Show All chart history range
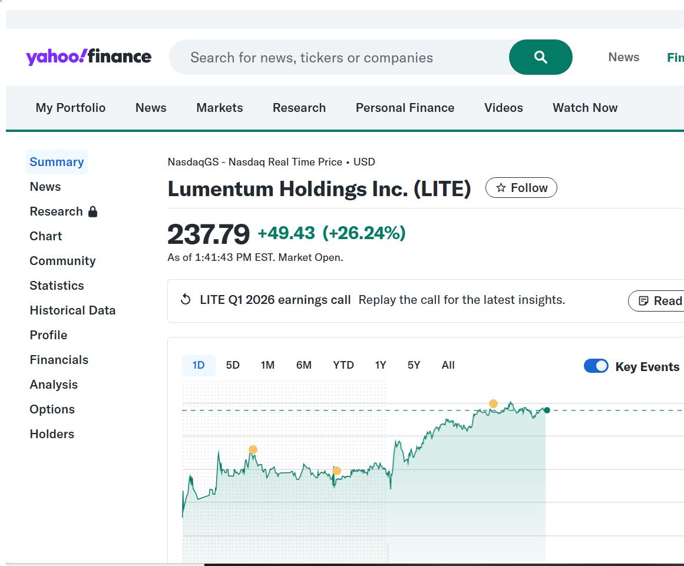The width and height of the screenshot is (684, 566). click(x=448, y=365)
